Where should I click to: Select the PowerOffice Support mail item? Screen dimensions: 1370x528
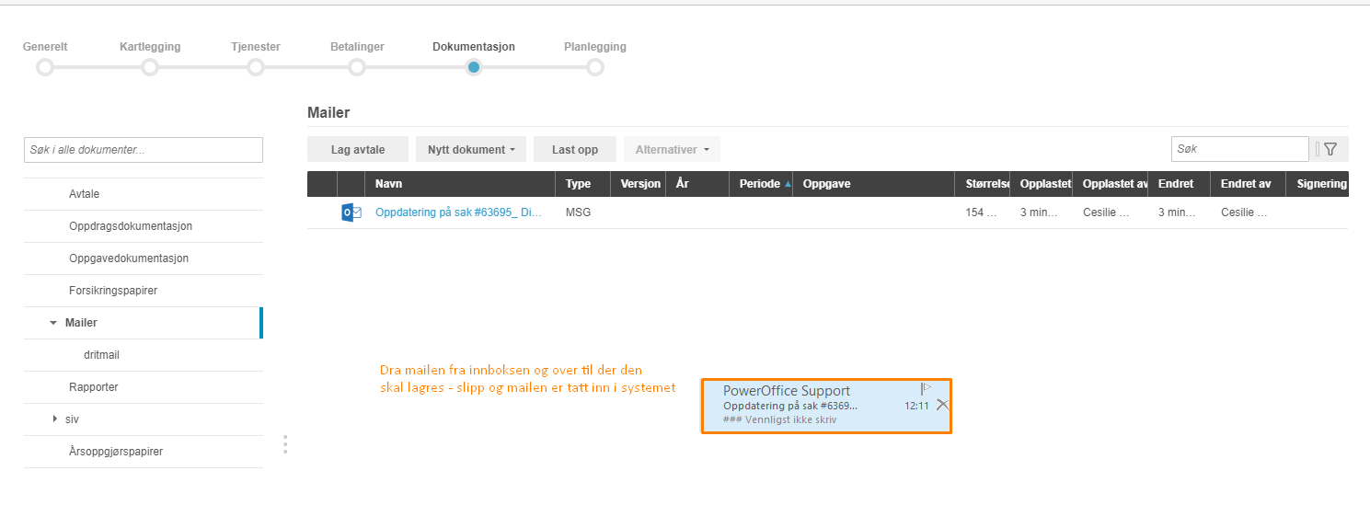[x=826, y=406]
